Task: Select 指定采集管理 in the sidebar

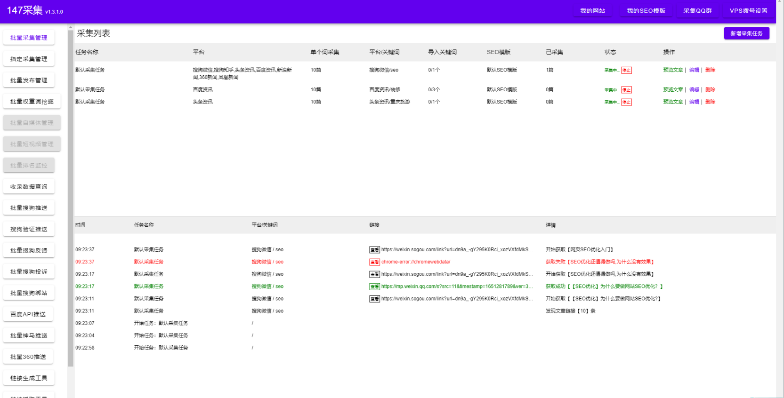Action: click(29, 59)
